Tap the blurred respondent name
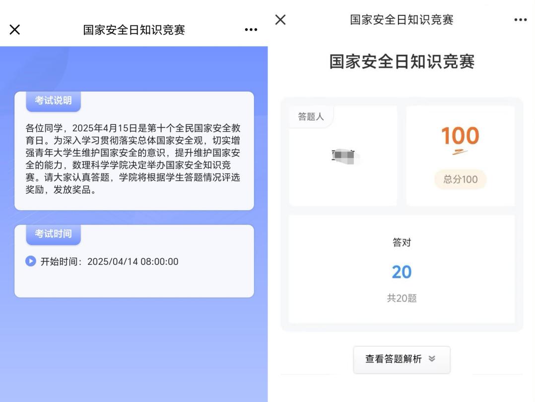The width and height of the screenshot is (535, 402). pyautogui.click(x=343, y=157)
